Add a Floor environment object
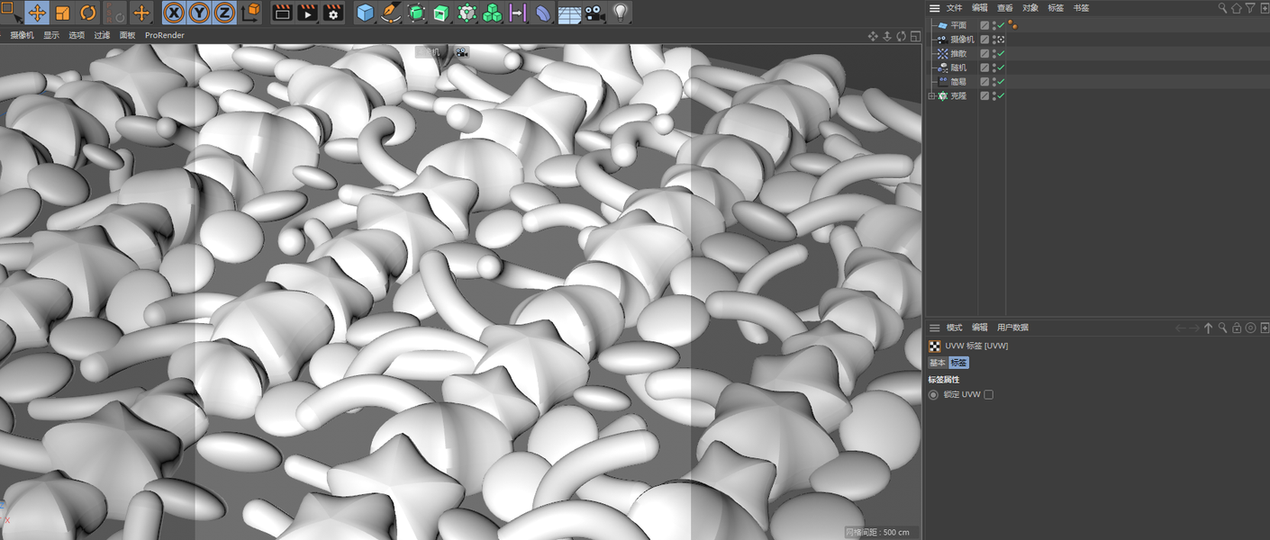 coord(569,13)
